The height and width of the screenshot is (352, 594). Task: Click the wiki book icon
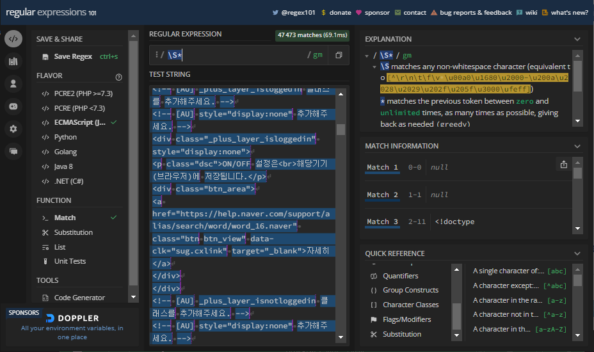point(519,13)
